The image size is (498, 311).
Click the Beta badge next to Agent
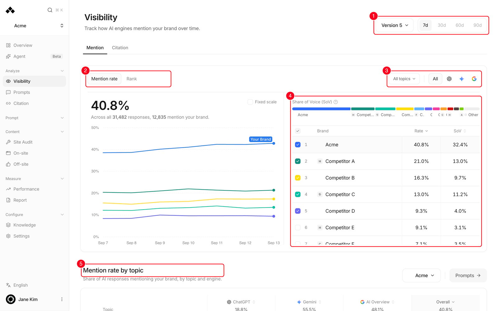57,56
